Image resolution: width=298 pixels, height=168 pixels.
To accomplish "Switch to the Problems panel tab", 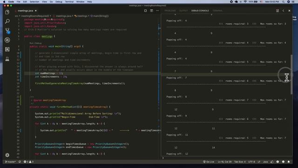I will point(170,11).
